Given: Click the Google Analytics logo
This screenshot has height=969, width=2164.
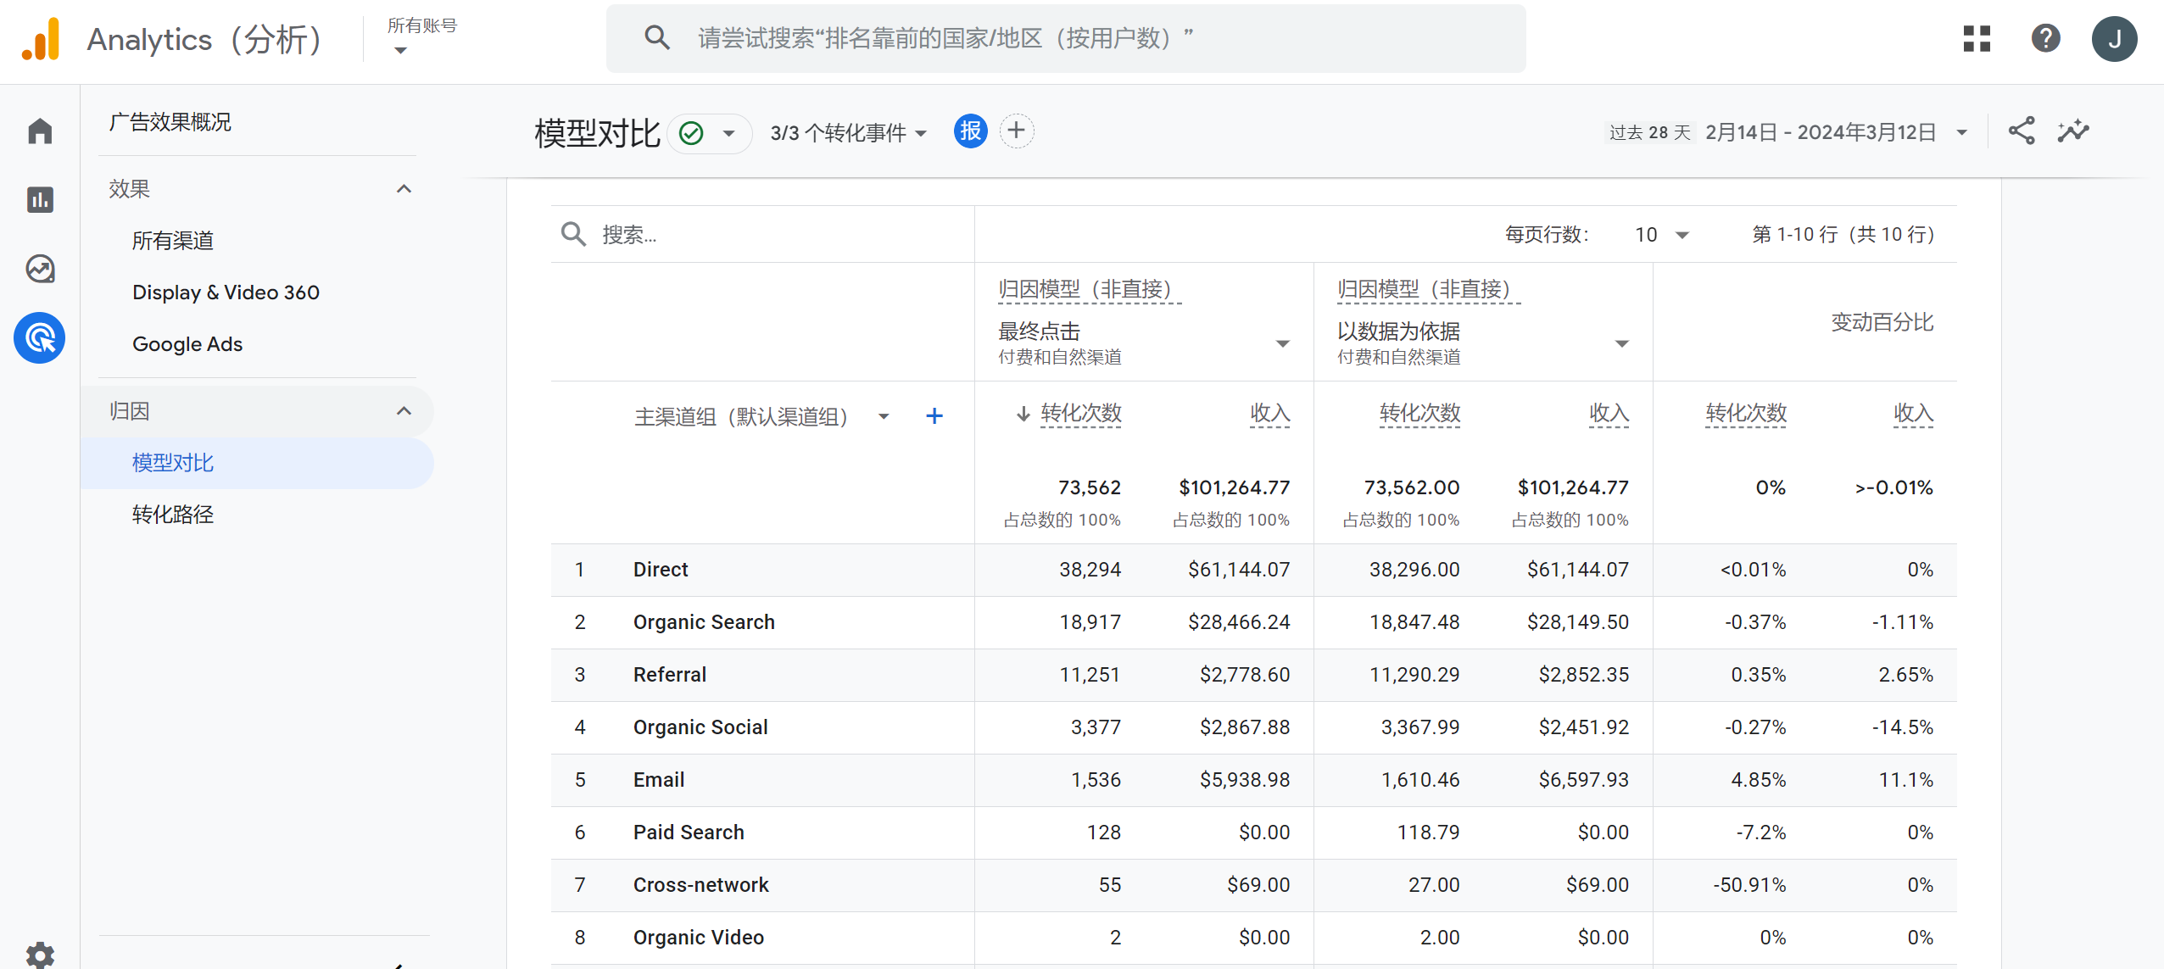Looking at the screenshot, I should (x=41, y=39).
